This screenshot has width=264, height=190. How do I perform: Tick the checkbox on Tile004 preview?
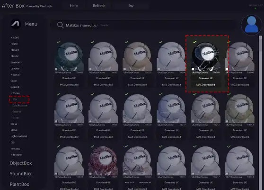tap(159, 69)
